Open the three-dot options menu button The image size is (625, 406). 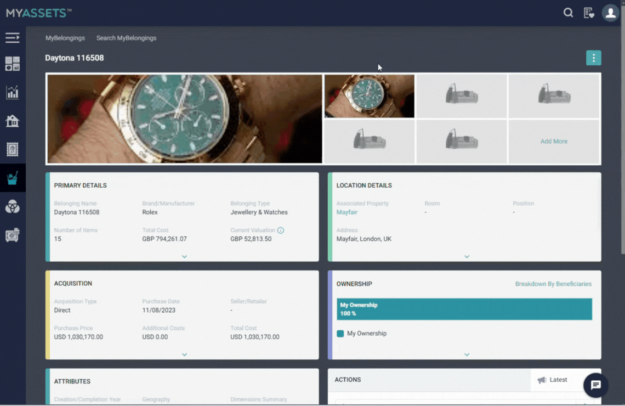(x=593, y=58)
